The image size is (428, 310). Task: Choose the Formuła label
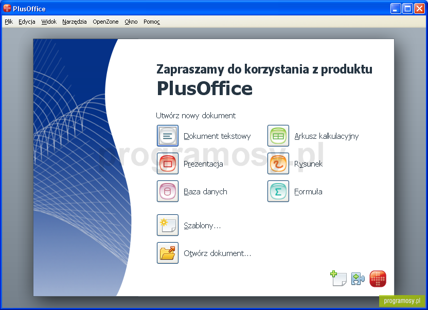point(308,192)
